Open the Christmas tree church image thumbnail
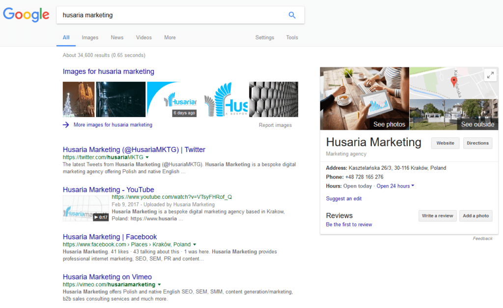Image resolution: width=503 pixels, height=308 pixels. point(79,99)
